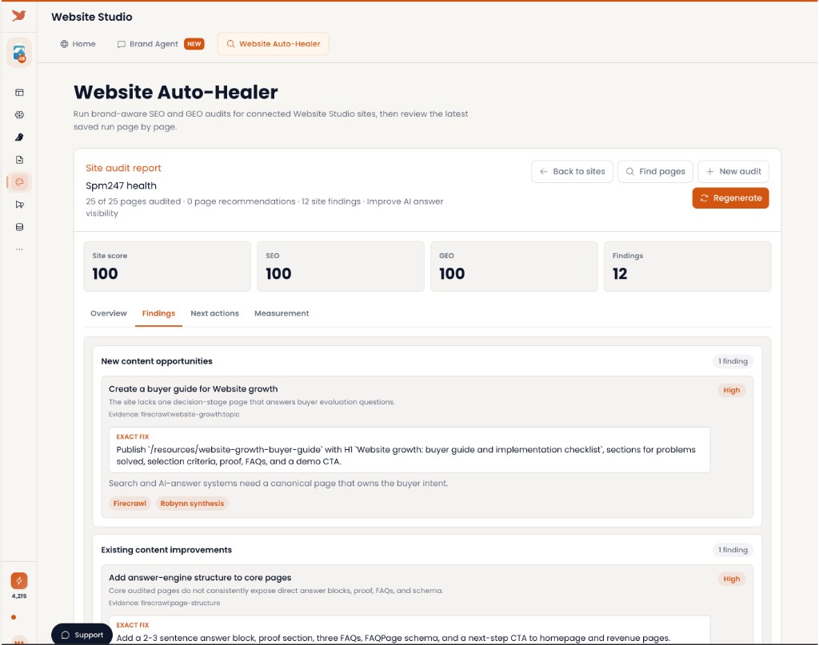Click the 'Website Auto-Healer' page heading
This screenshot has height=645, width=819.
(x=175, y=93)
